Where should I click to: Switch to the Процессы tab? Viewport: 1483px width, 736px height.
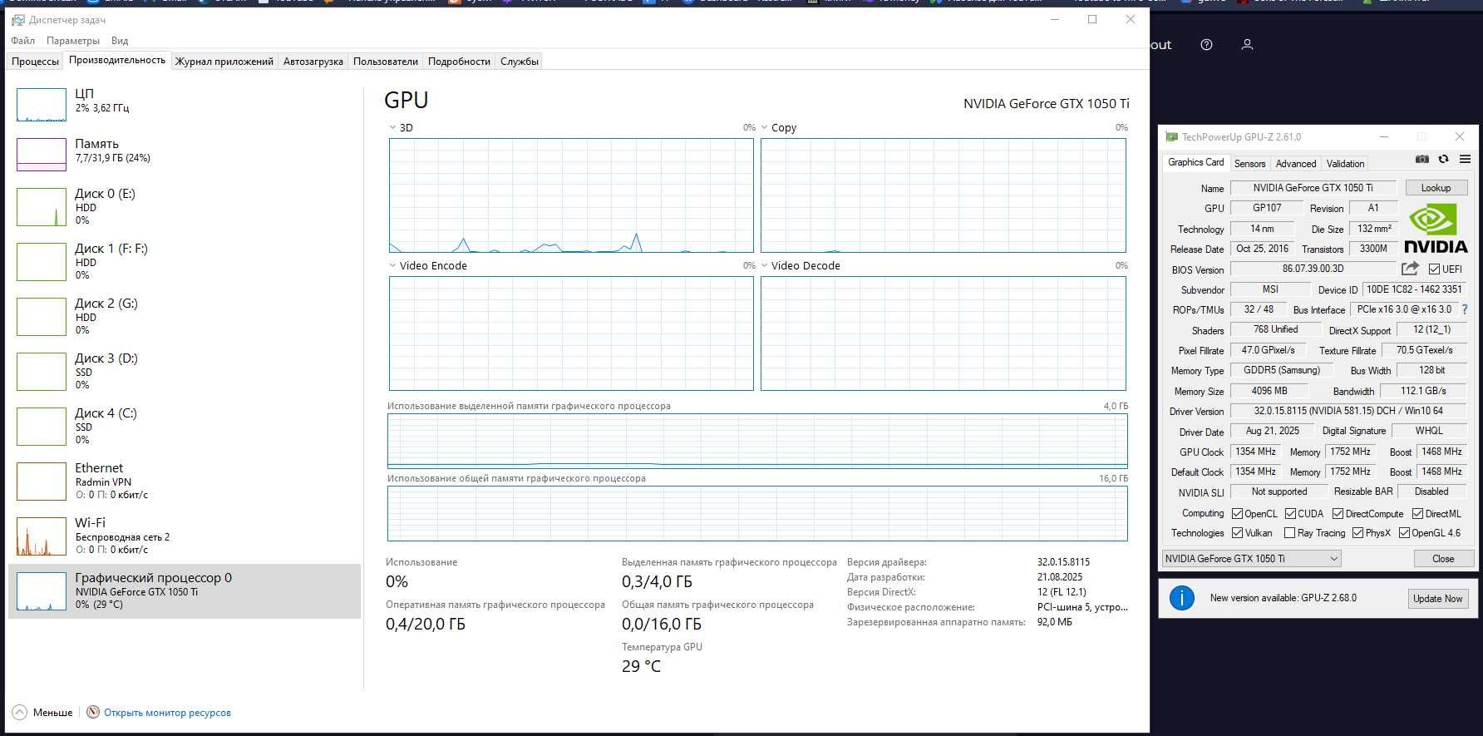(35, 61)
